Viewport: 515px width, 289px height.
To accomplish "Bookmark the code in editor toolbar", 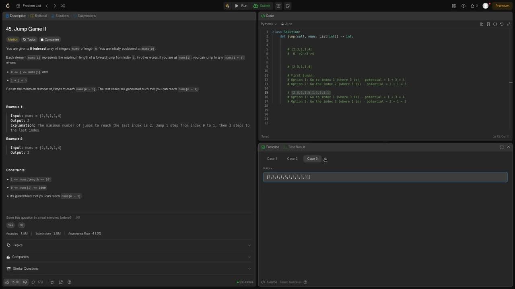I will (x=488, y=24).
